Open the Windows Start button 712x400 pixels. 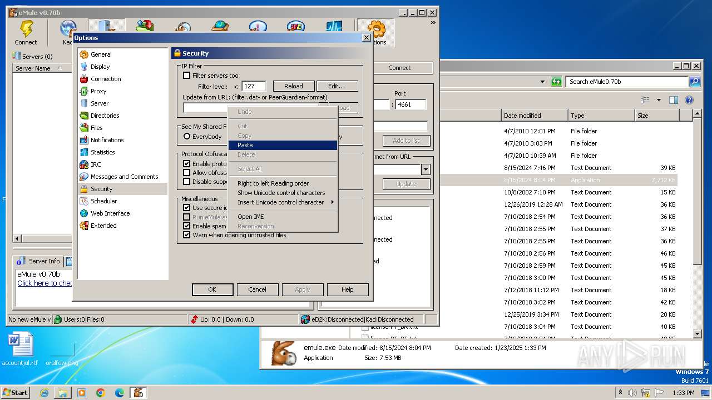[15, 393]
